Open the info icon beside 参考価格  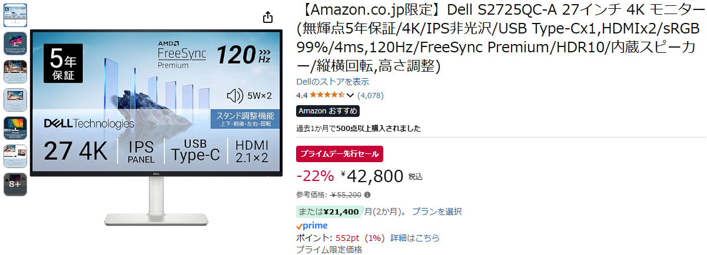pyautogui.click(x=367, y=195)
